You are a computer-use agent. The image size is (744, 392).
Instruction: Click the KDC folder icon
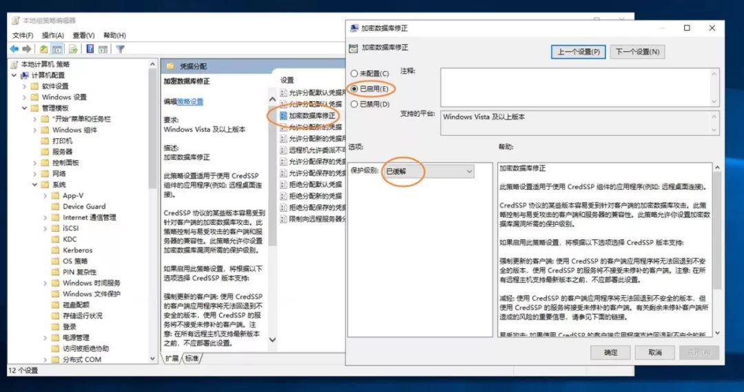tap(56, 239)
